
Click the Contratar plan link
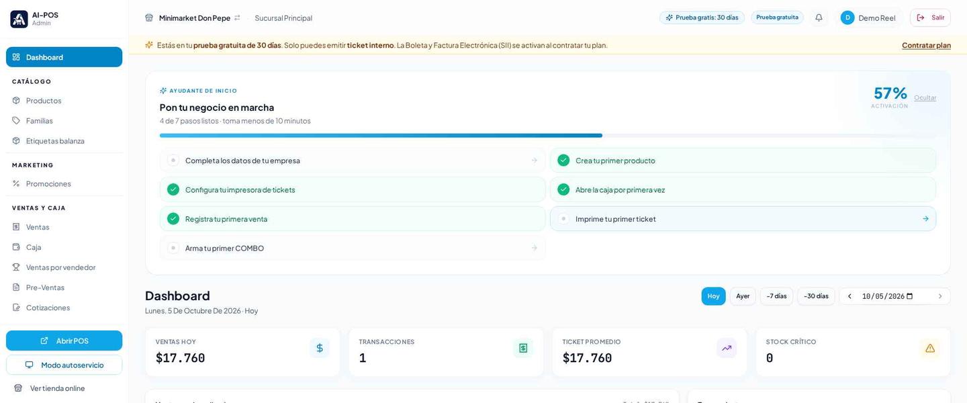tap(926, 45)
